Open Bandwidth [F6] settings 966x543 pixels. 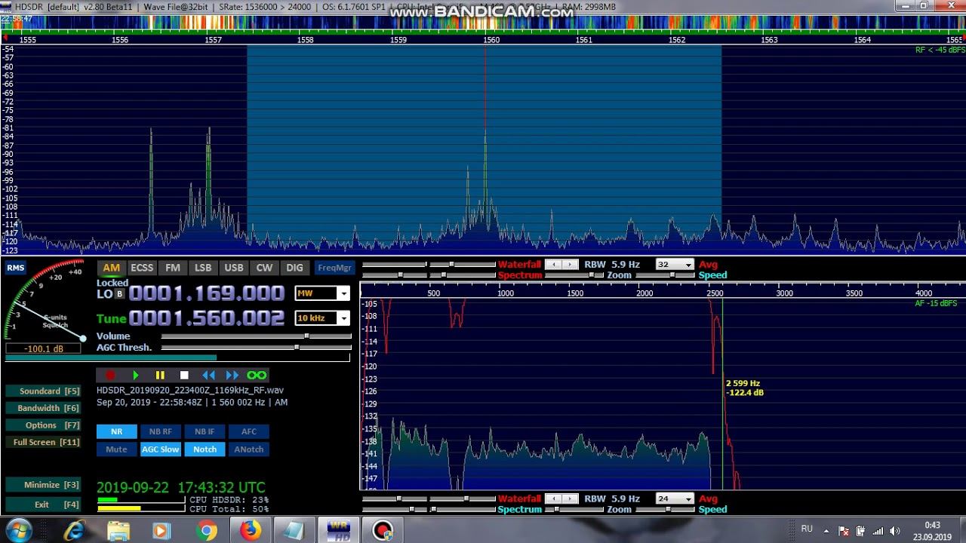[43, 408]
